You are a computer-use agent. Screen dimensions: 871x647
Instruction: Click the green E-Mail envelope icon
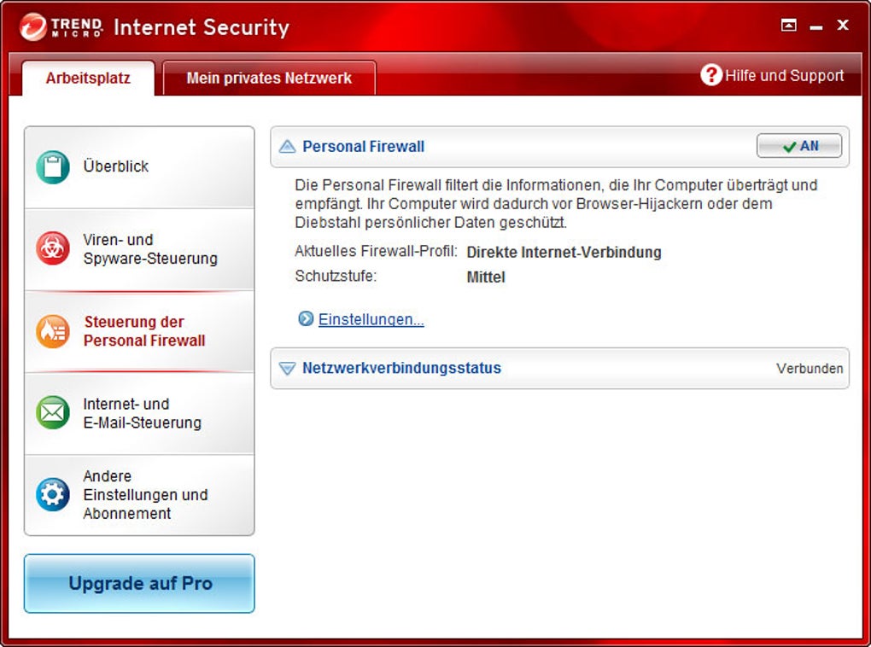tap(53, 413)
